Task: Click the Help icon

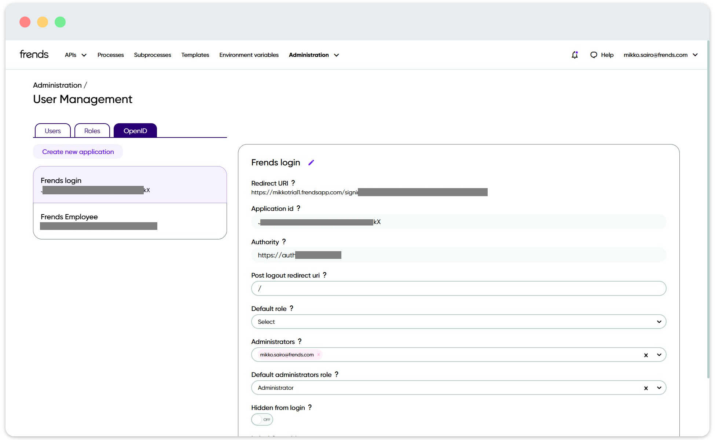Action: [594, 55]
